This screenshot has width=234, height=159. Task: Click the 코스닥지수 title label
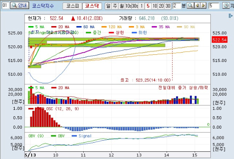43,6
